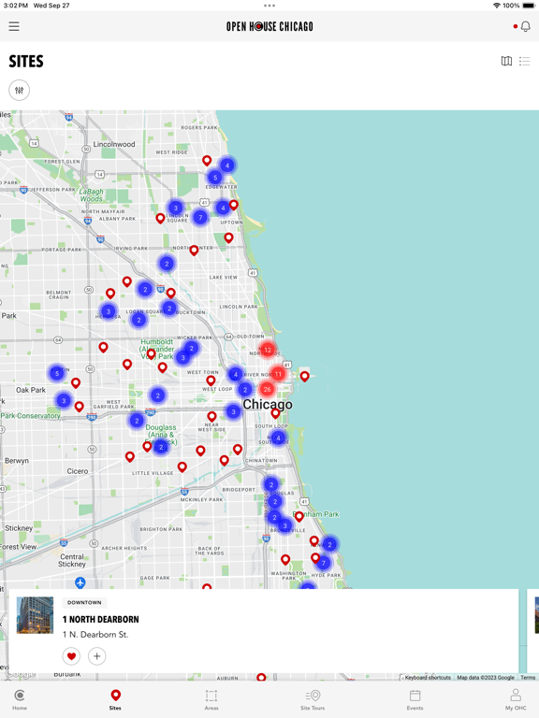Tap the 5-site cluster near Austin

[57, 373]
